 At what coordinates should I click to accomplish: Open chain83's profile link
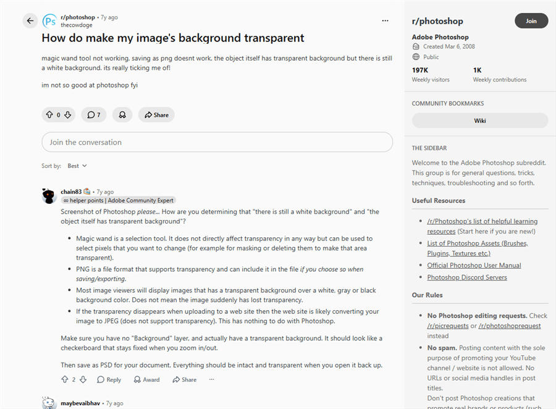pyautogui.click(x=71, y=192)
